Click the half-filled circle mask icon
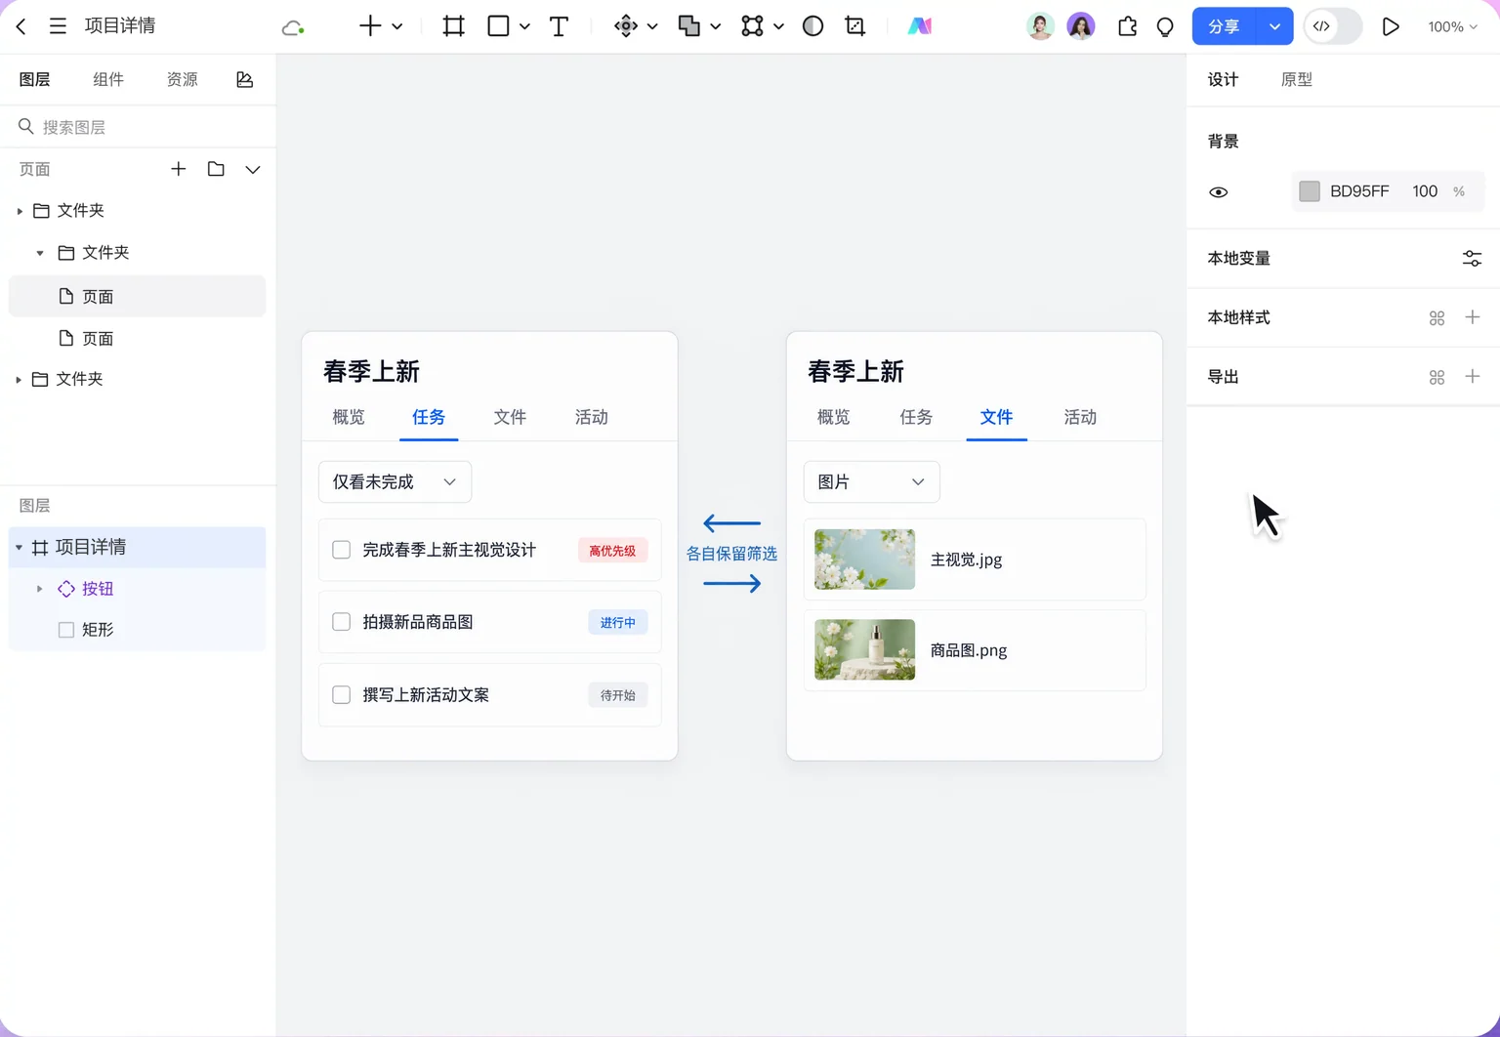Viewport: 1500px width, 1037px height. [812, 26]
